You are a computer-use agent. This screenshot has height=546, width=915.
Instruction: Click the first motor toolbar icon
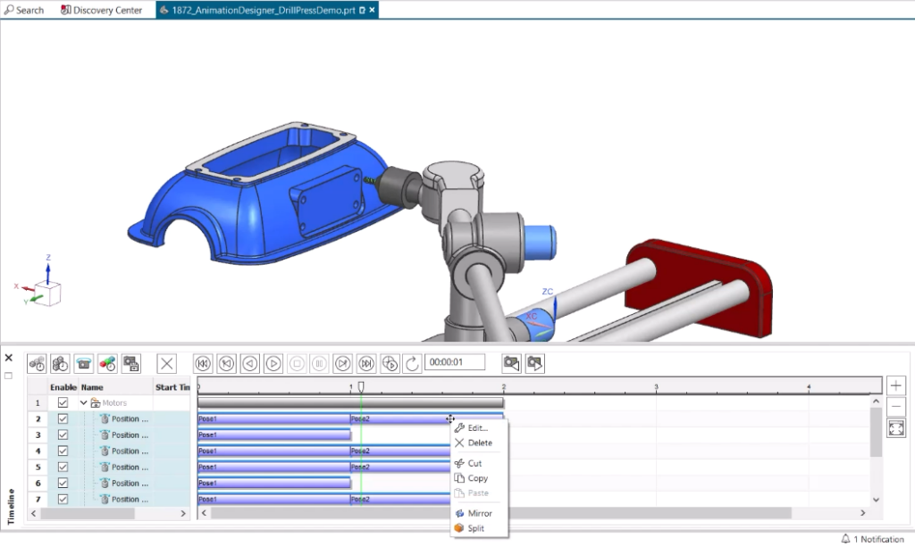pos(38,363)
